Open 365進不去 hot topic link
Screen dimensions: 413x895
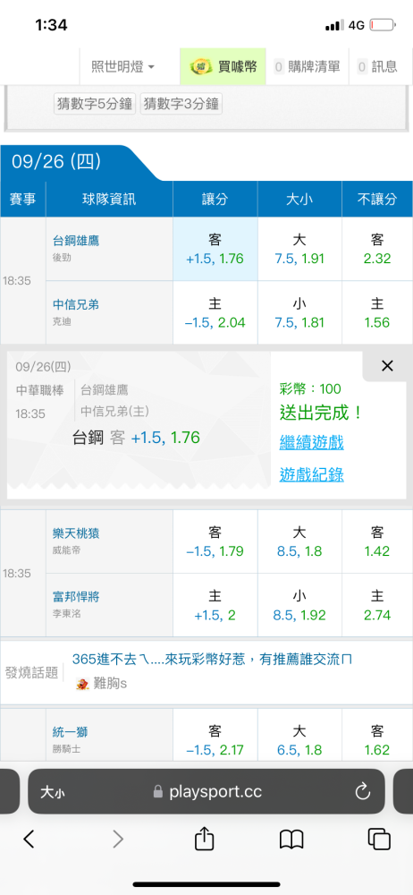point(212,659)
